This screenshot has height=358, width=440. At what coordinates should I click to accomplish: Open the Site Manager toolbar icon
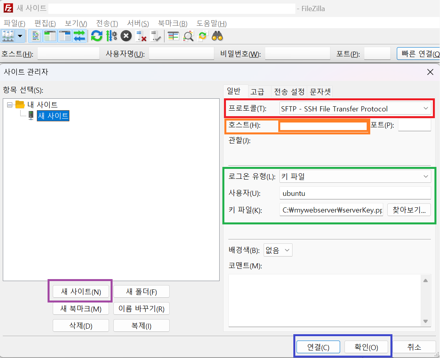(8, 36)
